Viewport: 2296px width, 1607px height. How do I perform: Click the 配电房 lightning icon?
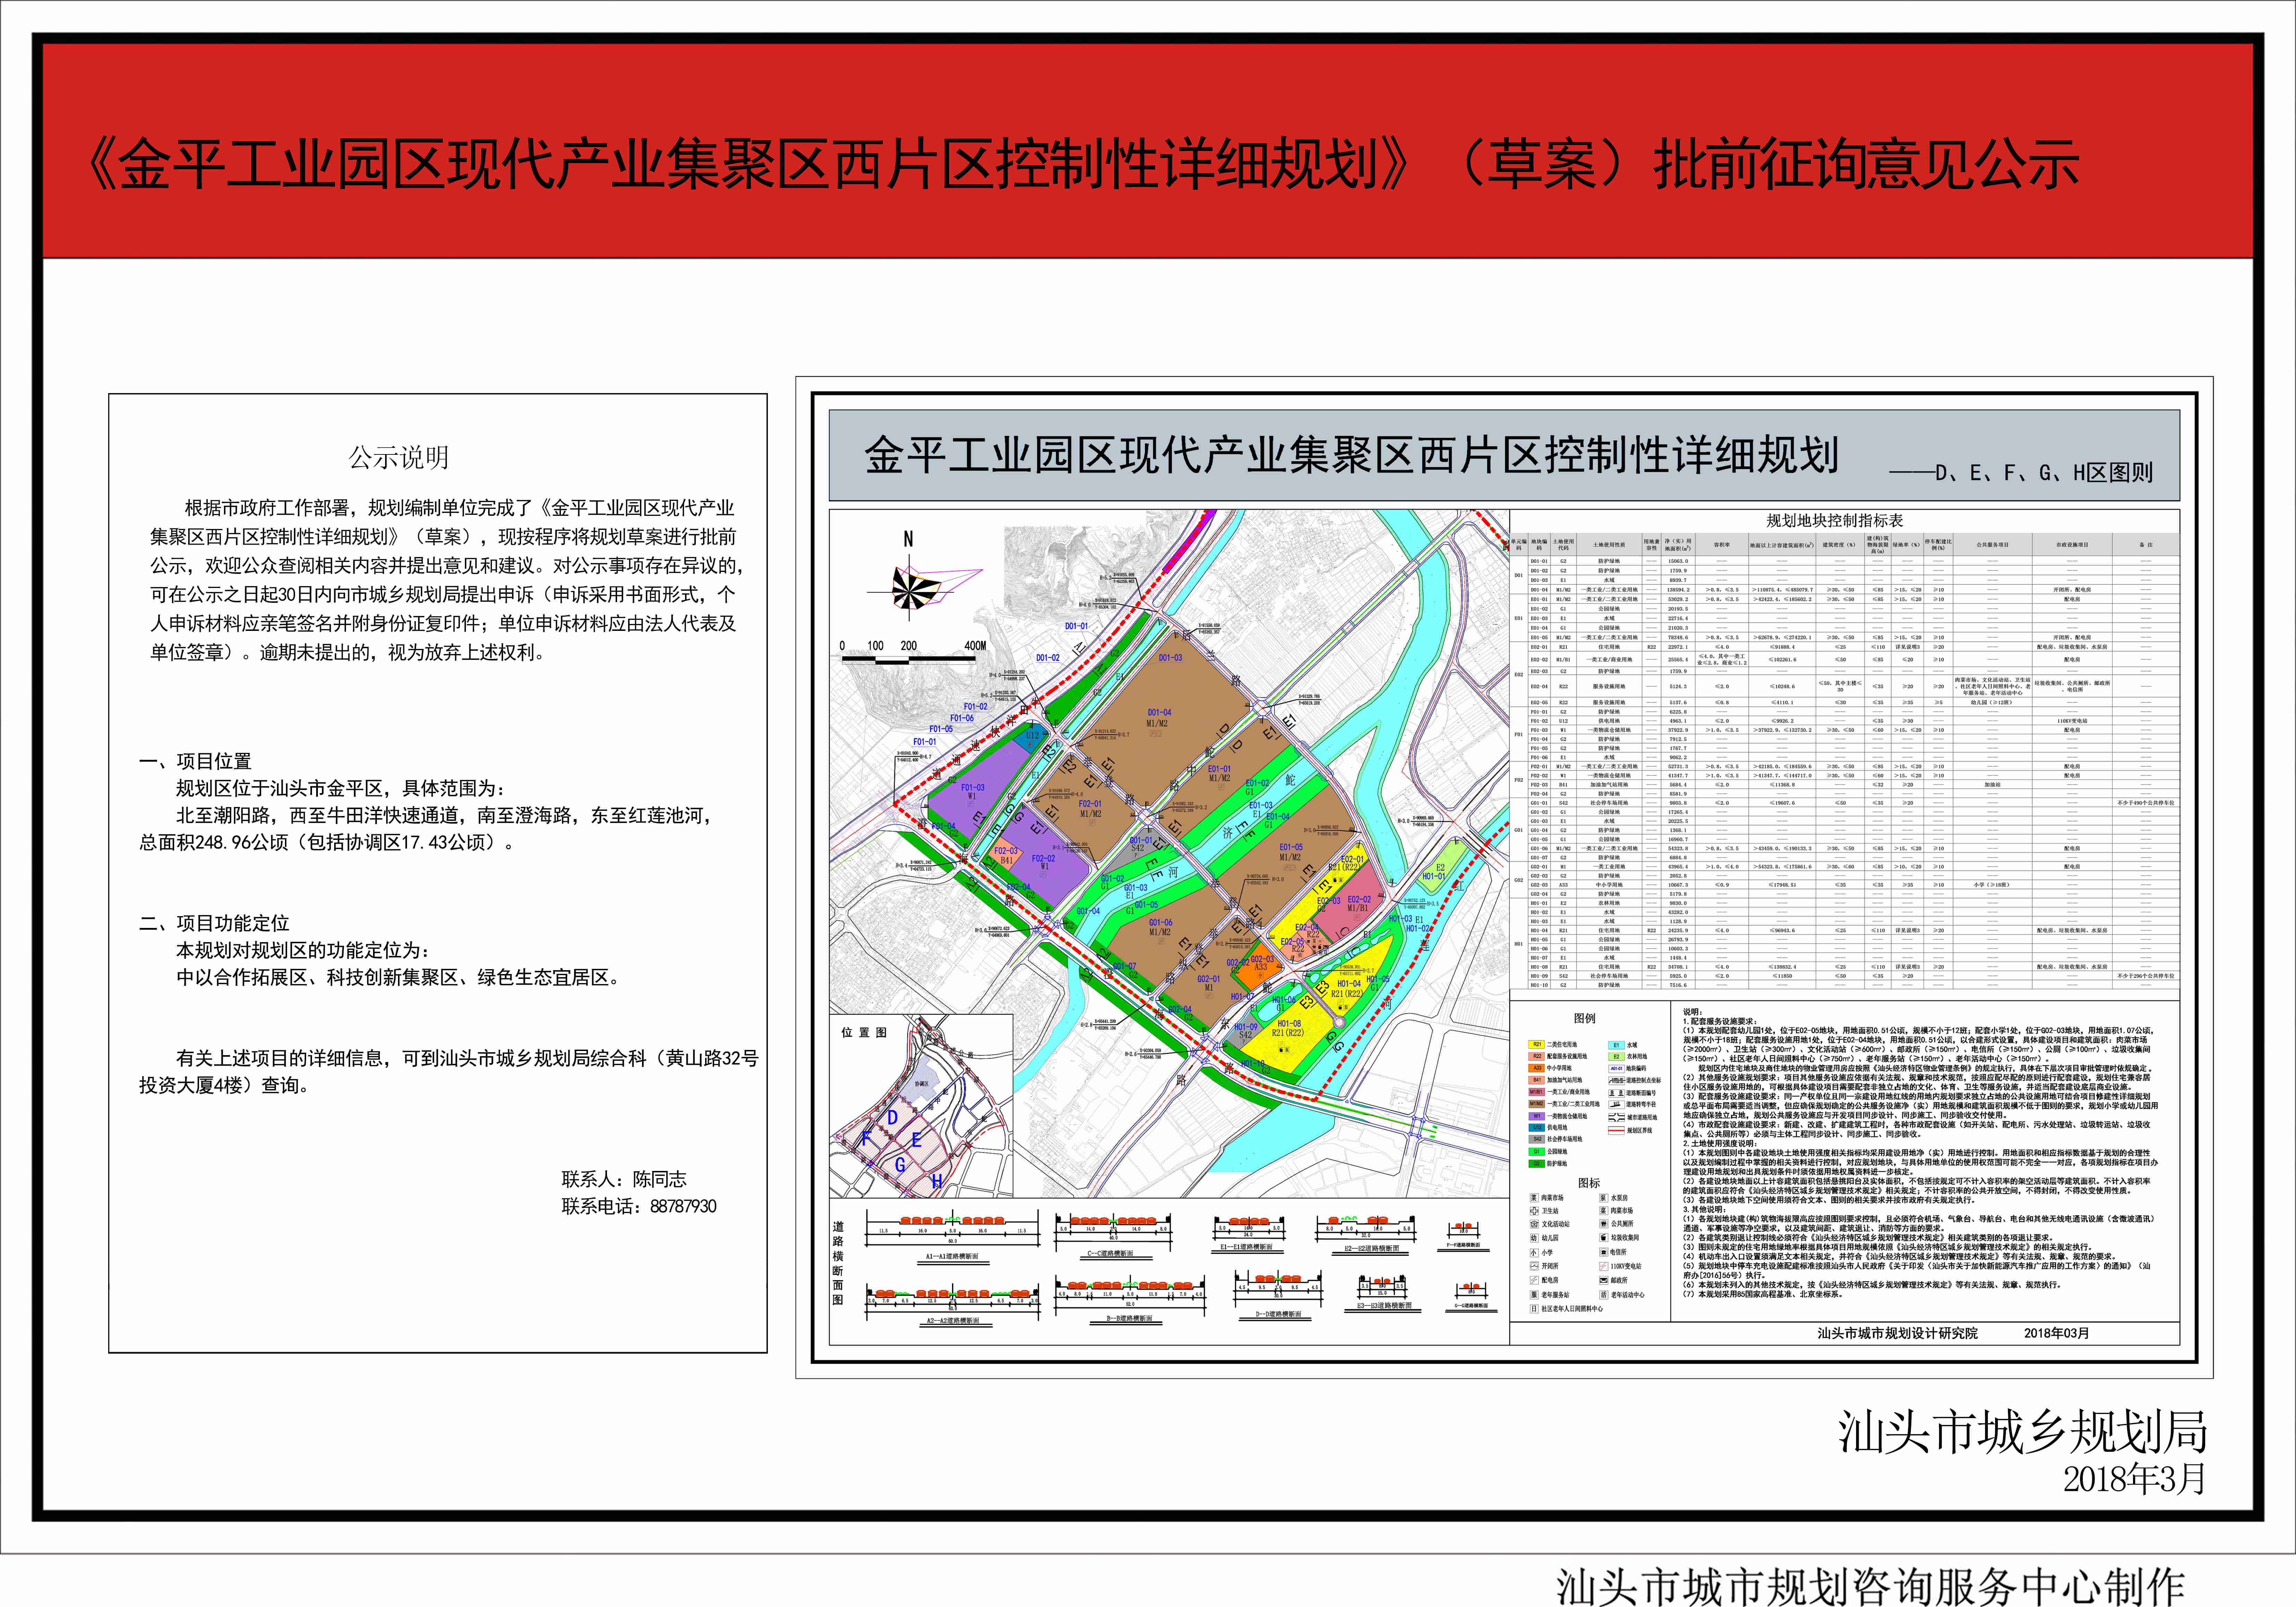click(x=1534, y=1280)
